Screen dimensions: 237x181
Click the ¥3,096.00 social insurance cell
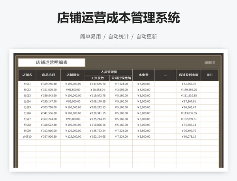[x=121, y=90]
